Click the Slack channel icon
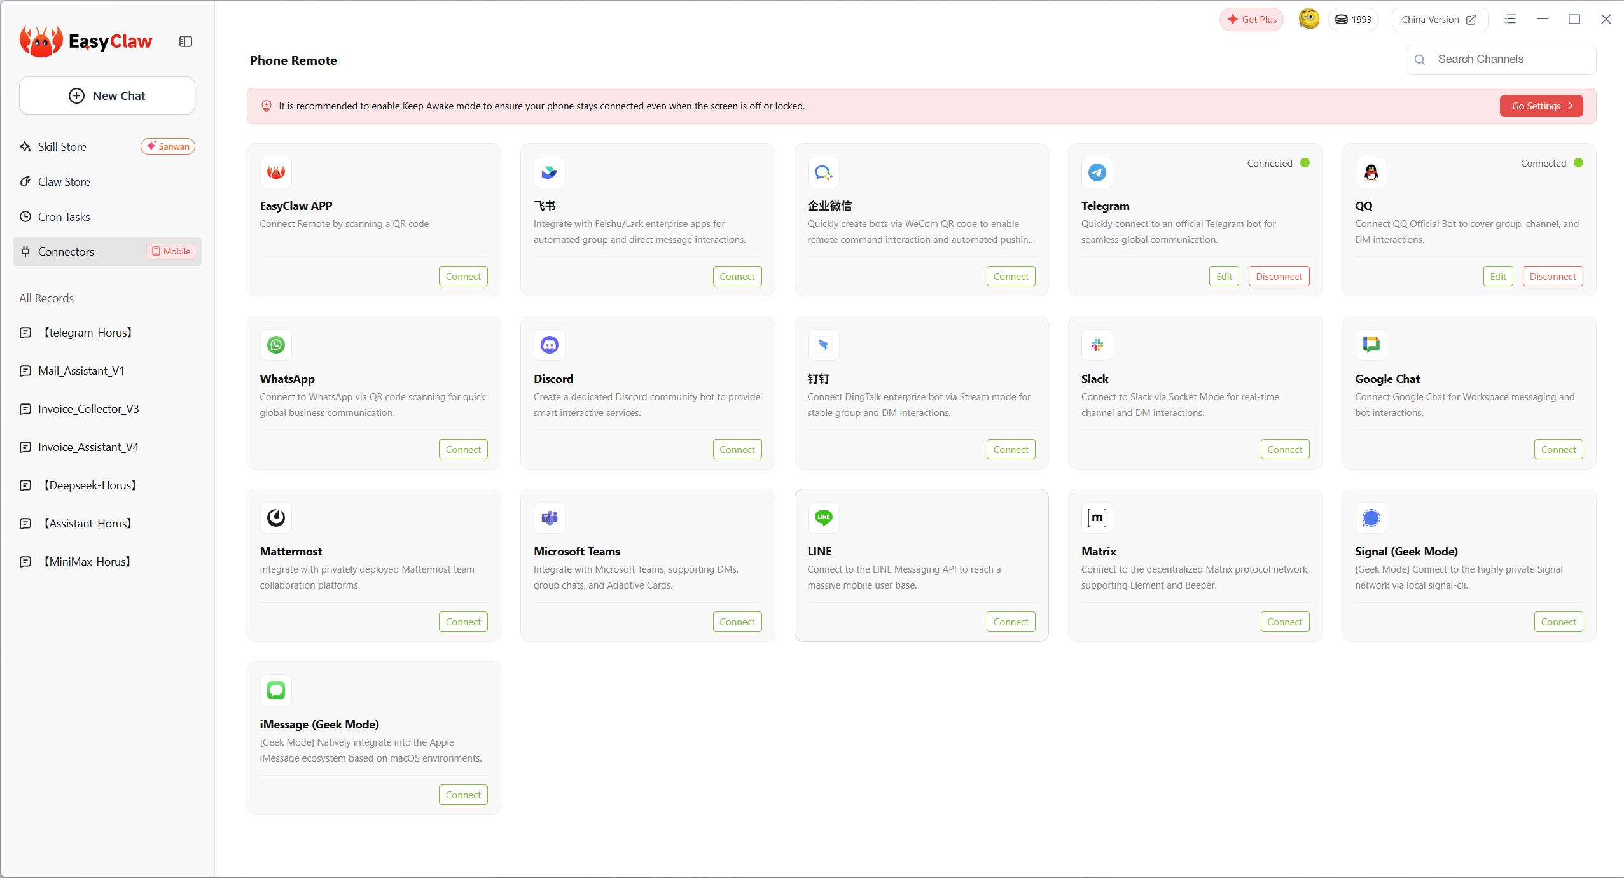This screenshot has width=1624, height=878. pyautogui.click(x=1097, y=345)
